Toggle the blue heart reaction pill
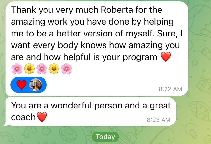Viewport: 211px width, 144px height. pyautogui.click(x=29, y=85)
